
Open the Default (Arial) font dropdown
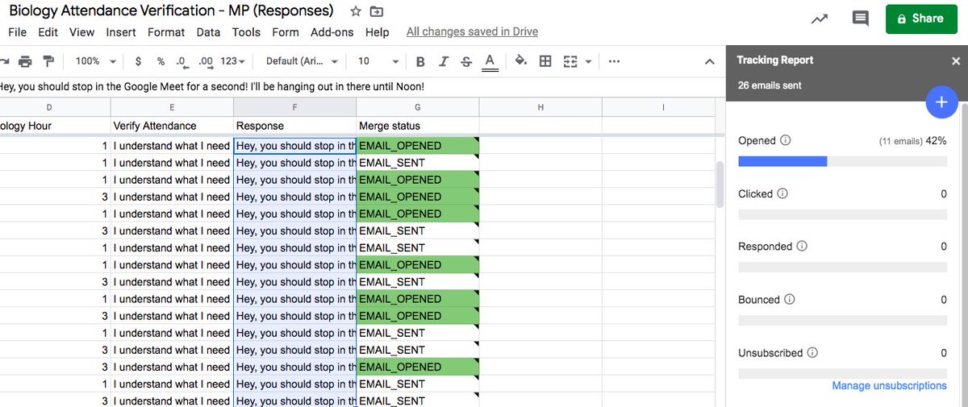click(302, 61)
